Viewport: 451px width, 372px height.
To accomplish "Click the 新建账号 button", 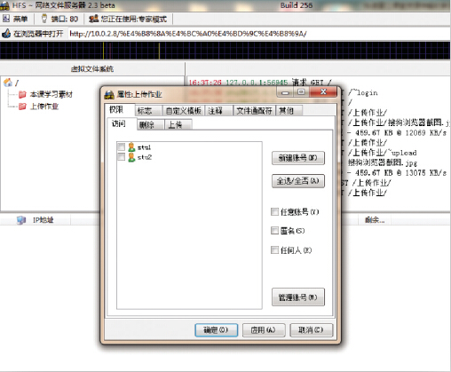I will (x=298, y=158).
